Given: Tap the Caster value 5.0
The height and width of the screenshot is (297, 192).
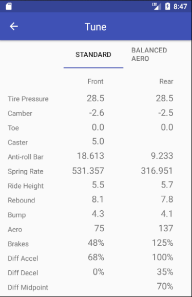Looking at the screenshot, I should click(x=98, y=141).
